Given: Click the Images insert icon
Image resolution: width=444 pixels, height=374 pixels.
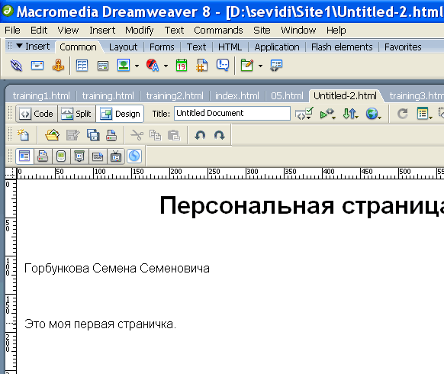Looking at the screenshot, I should (124, 65).
